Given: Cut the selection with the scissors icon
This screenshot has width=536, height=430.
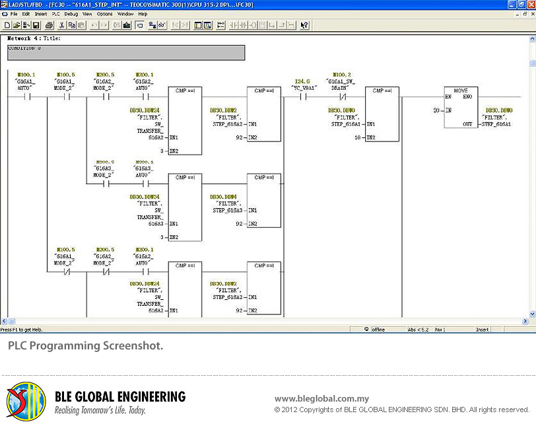Looking at the screenshot, I should (x=61, y=25).
